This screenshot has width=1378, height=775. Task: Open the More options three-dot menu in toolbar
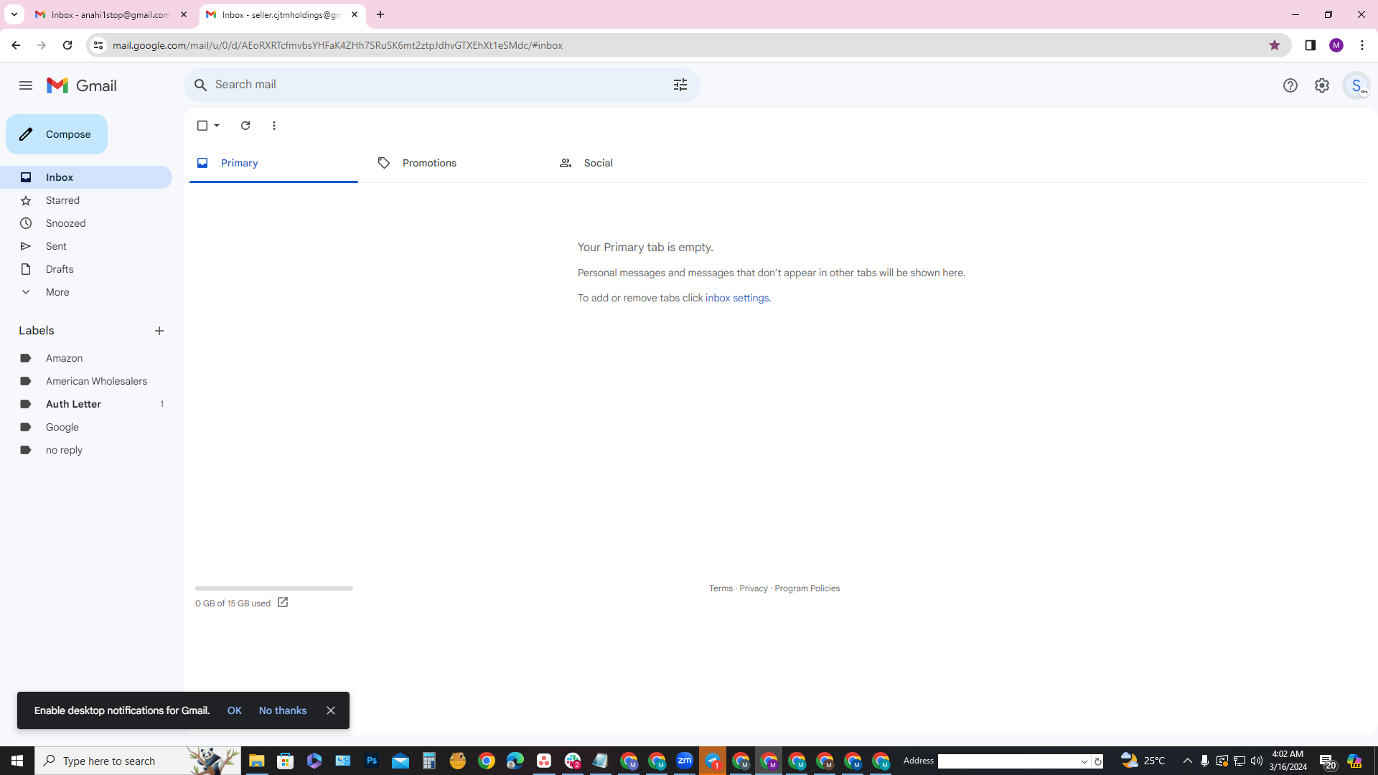point(274,126)
